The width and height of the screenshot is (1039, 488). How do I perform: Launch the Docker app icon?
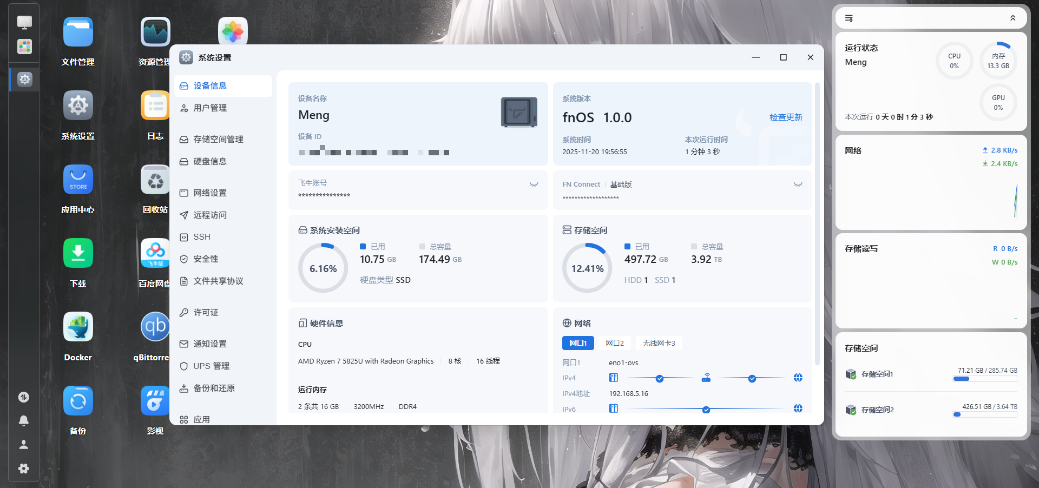click(78, 327)
